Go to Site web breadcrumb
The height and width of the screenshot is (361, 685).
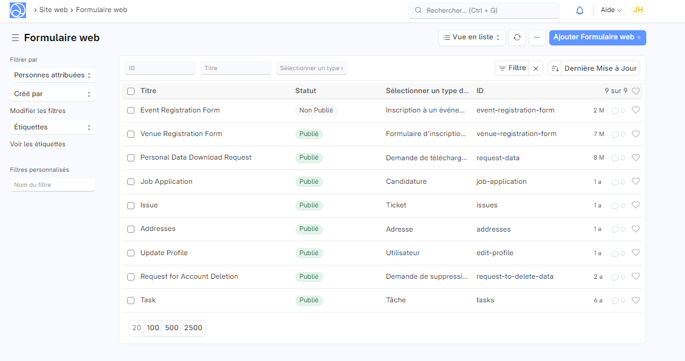coord(53,10)
